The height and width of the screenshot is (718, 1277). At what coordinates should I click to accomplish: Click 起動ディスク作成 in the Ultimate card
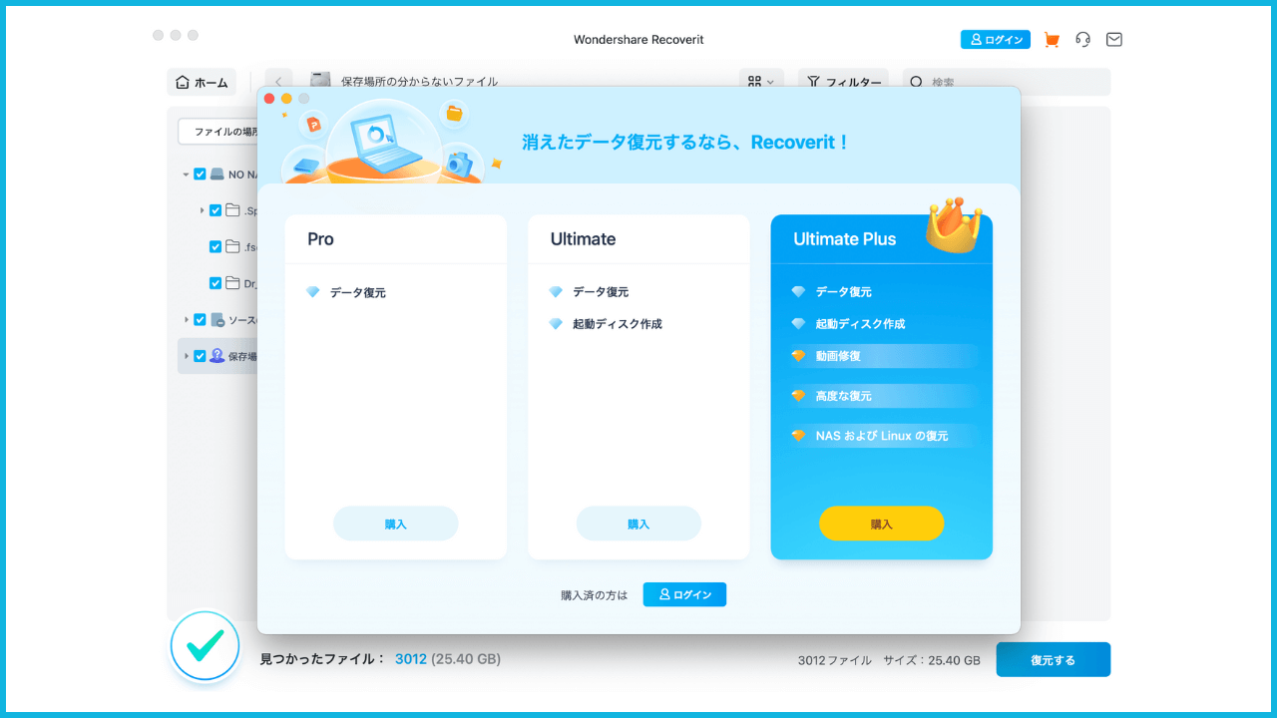click(x=618, y=324)
